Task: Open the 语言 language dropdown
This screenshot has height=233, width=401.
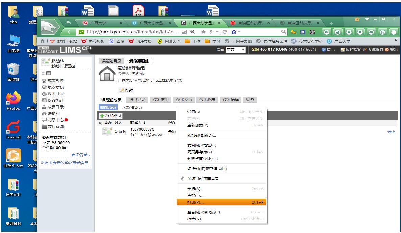Action: (x=236, y=50)
